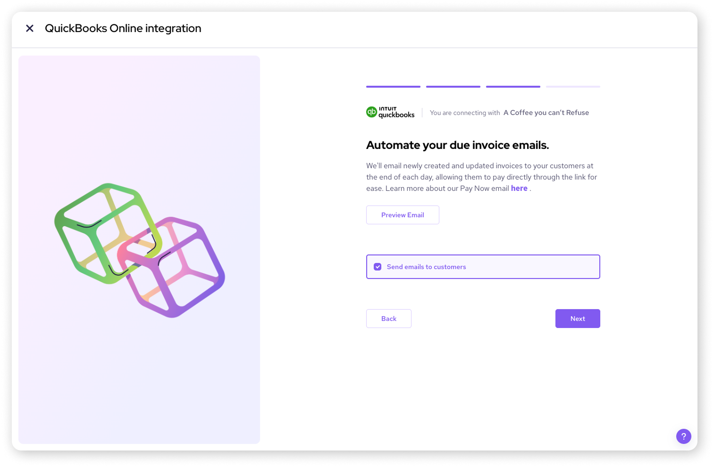Select the final unfilled progress step bar

coord(573,87)
